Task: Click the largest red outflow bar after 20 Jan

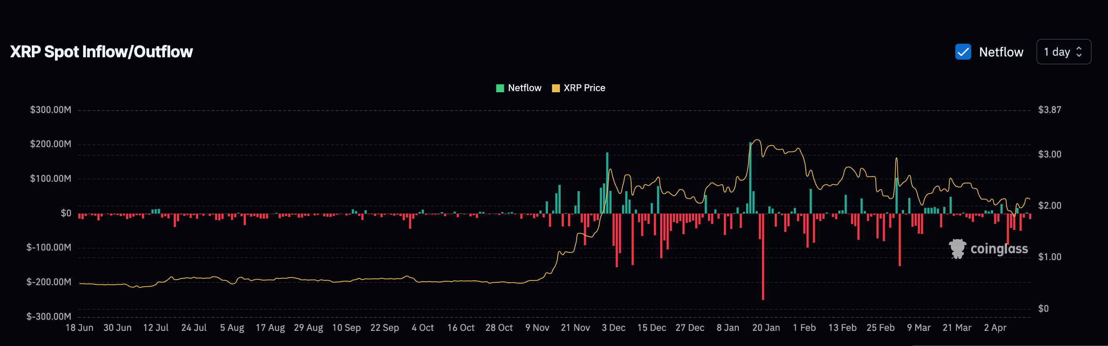Action: [763, 258]
